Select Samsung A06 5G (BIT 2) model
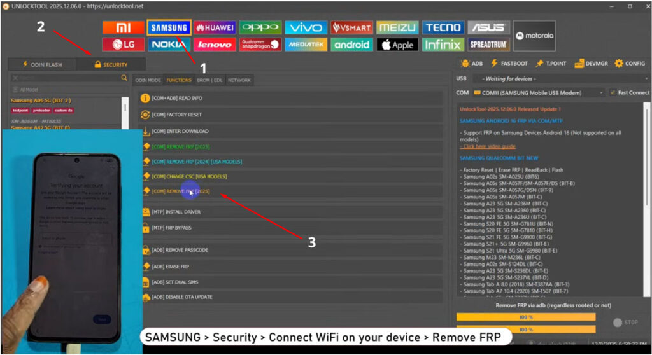652x355 pixels. (41, 101)
